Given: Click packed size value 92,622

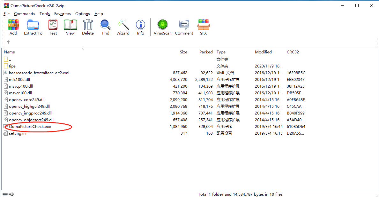Looking at the screenshot, I should pos(207,73).
